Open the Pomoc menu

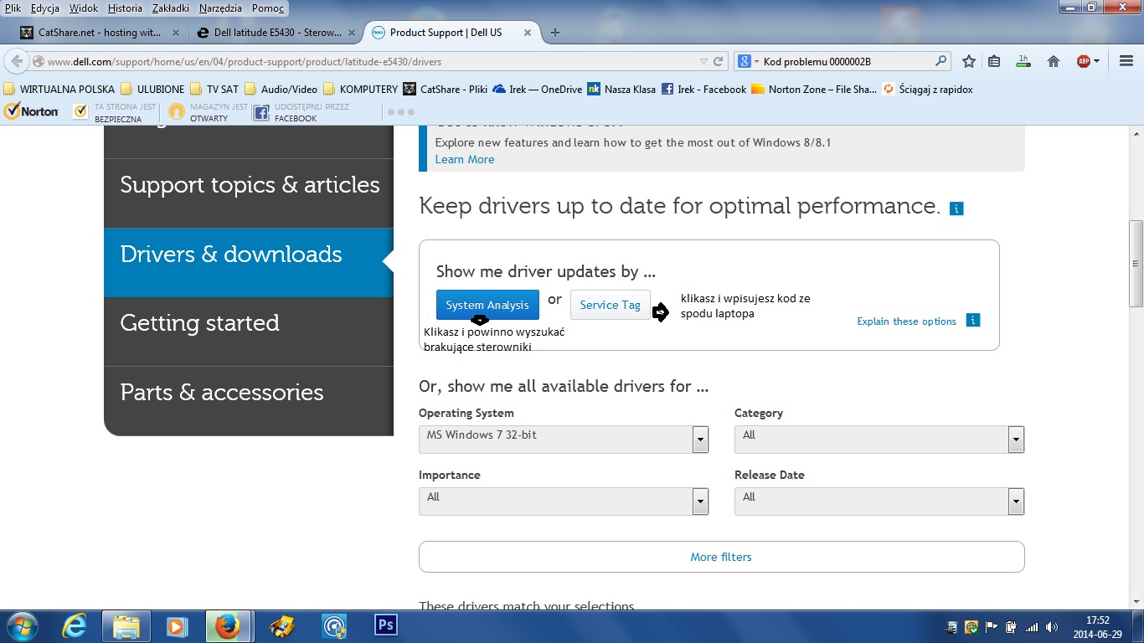tap(268, 8)
